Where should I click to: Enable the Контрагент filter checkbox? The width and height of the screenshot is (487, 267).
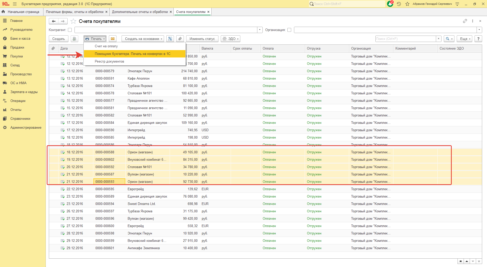(x=70, y=30)
